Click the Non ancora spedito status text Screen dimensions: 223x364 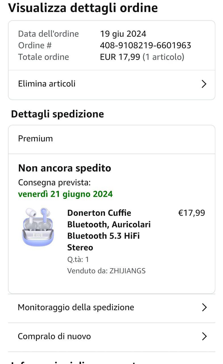(64, 168)
